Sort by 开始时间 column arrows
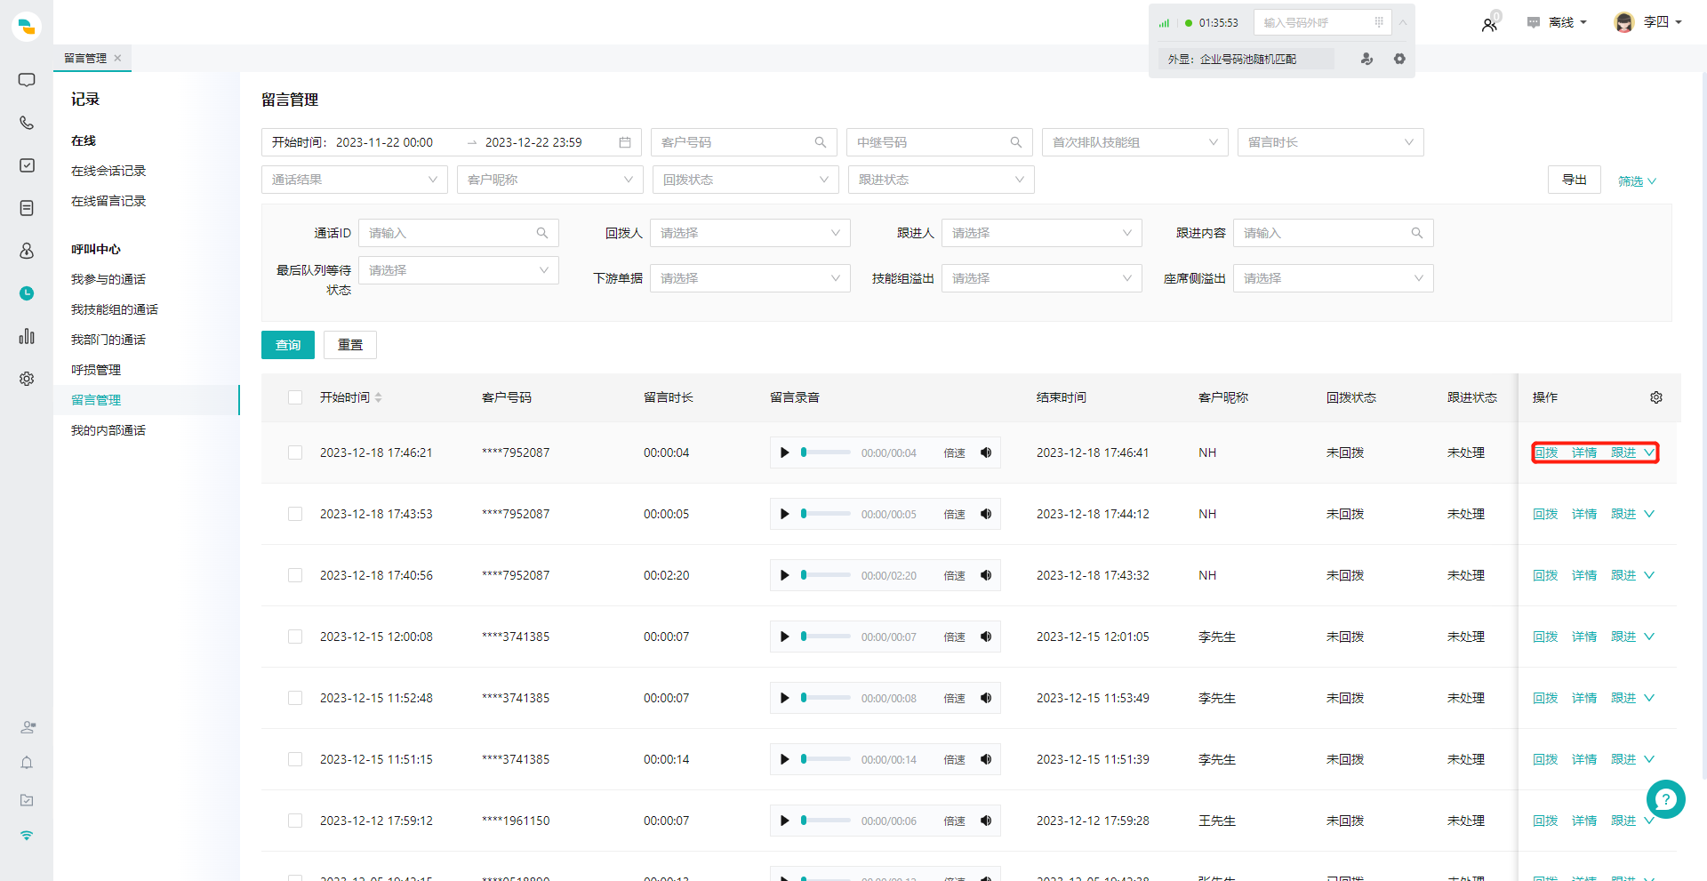This screenshot has width=1707, height=881. [x=379, y=397]
